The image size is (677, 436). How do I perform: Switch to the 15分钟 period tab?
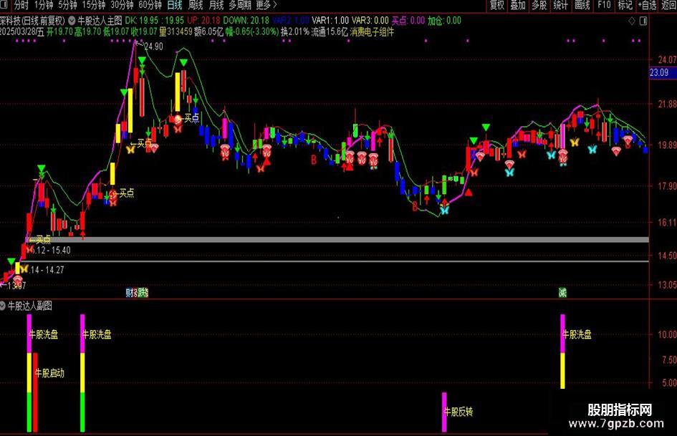tap(93, 5)
